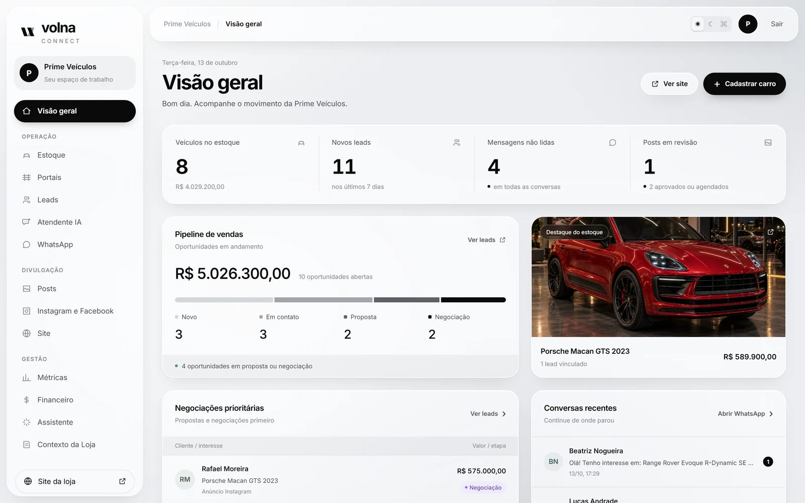Viewport: 805px width, 503px height.
Task: Open Beatriz Nogueira conversation
Action: tap(658, 462)
